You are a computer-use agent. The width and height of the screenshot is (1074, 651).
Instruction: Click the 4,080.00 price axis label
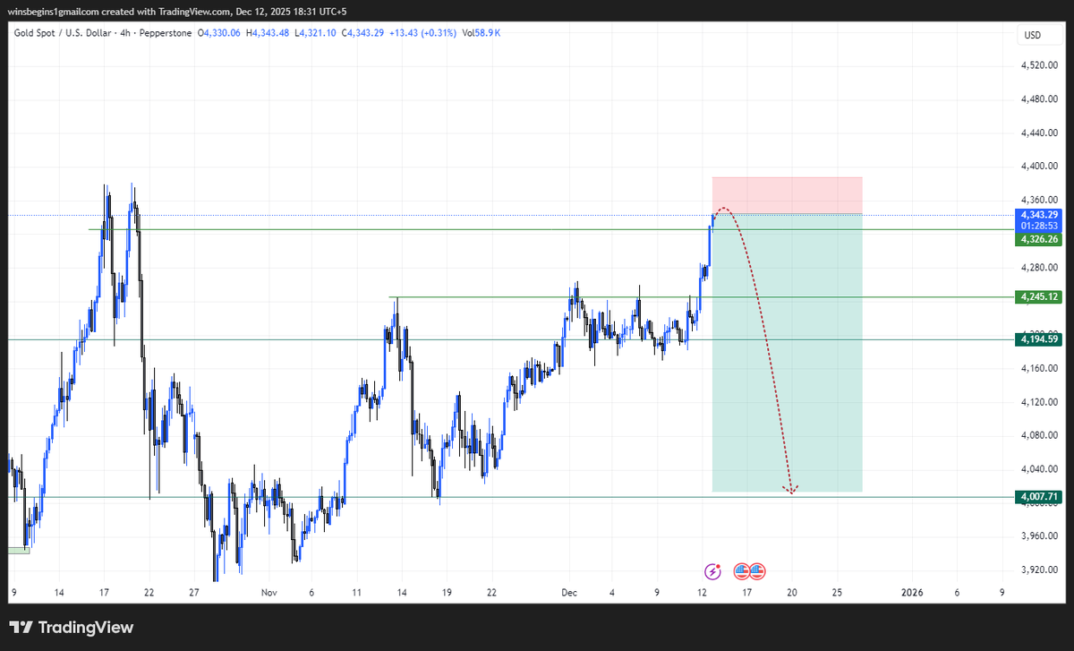[1039, 435]
